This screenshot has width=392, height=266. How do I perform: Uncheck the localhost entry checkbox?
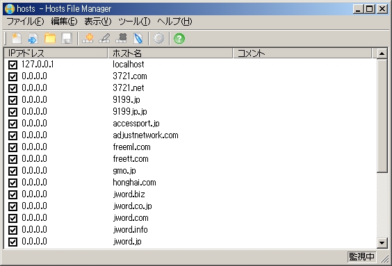[13, 65]
